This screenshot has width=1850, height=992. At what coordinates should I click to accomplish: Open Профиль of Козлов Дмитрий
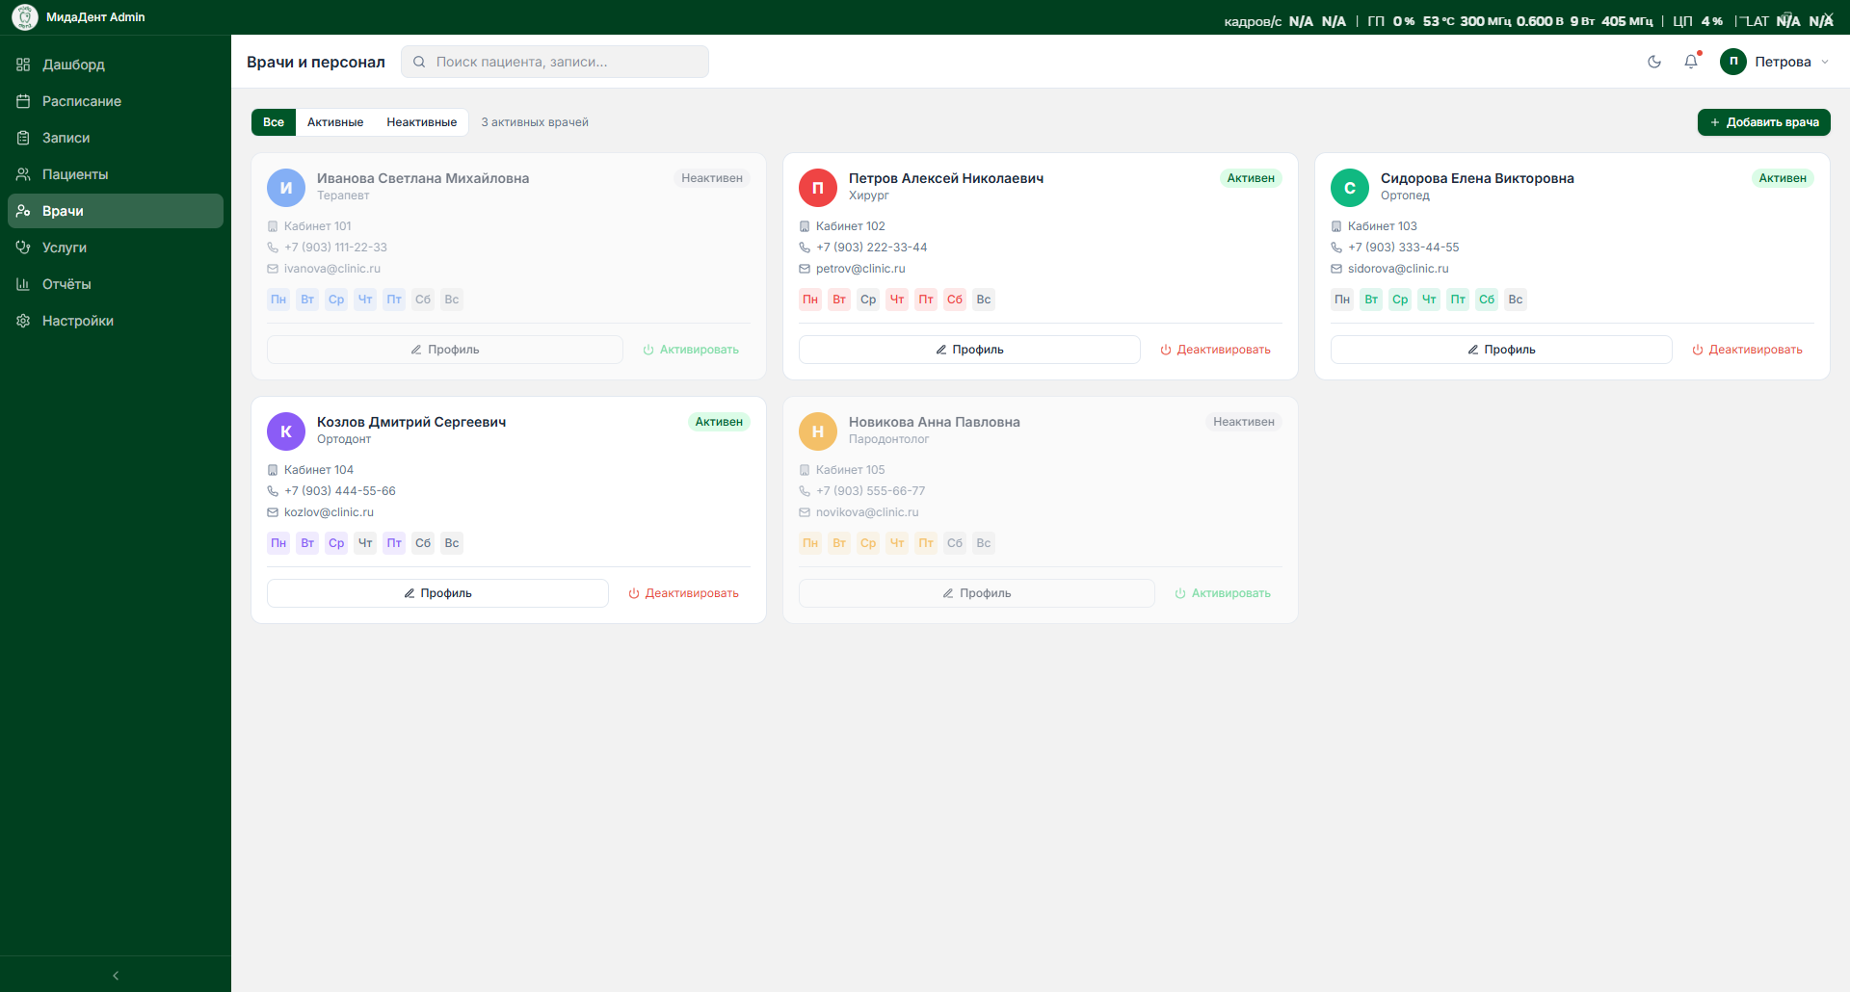pyautogui.click(x=437, y=593)
